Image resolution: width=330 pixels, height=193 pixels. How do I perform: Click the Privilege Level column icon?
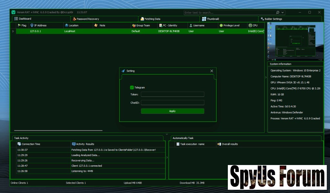click(221, 25)
